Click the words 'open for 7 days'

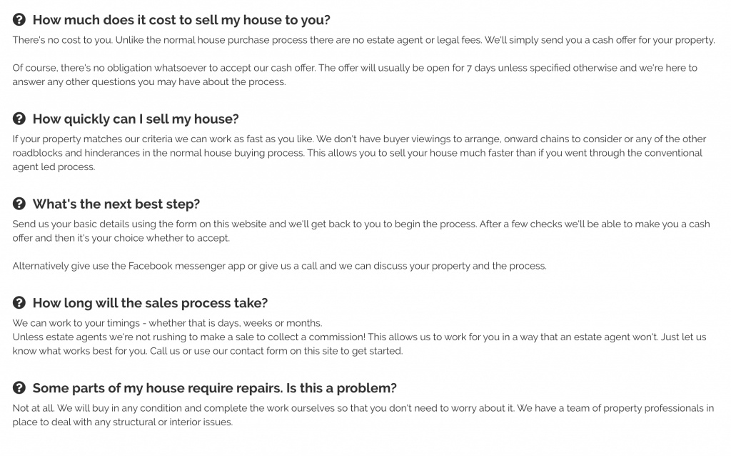(x=461, y=68)
